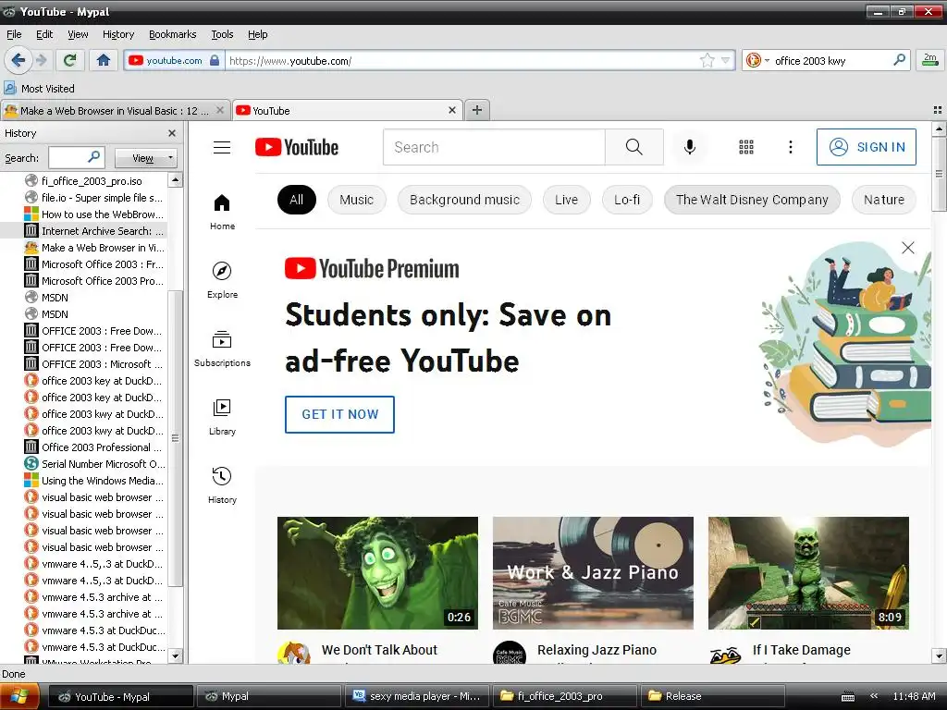The height and width of the screenshot is (710, 947).
Task: Close the History sidebar
Action: 172,133
